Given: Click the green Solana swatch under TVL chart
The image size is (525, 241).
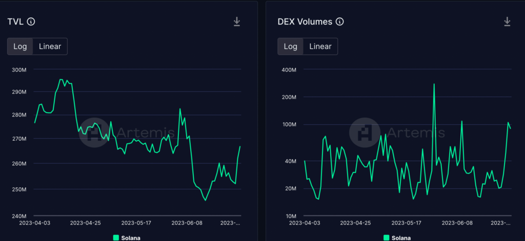Looking at the screenshot, I should (x=116, y=237).
